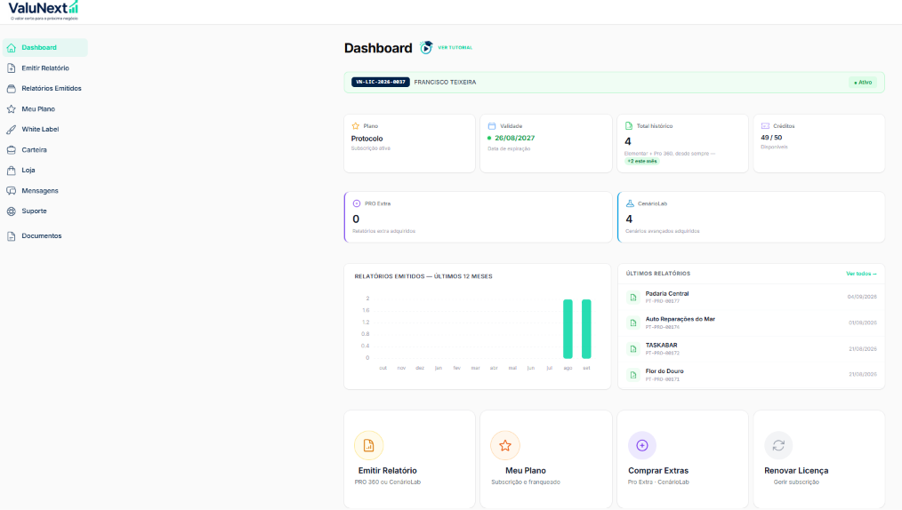Click the Suporte globe icon
Screen dimensions: 902x510
(x=11, y=211)
